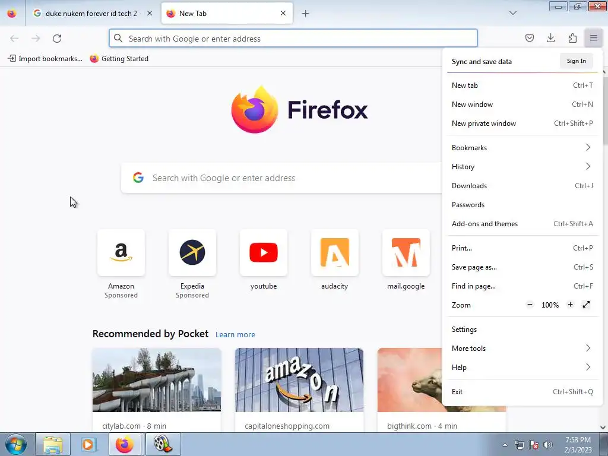The width and height of the screenshot is (608, 456).
Task: Switch to duke nukem forever tab
Action: tap(93, 13)
